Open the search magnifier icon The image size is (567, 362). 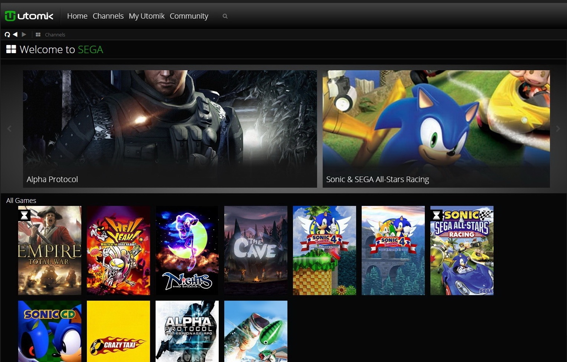click(225, 16)
